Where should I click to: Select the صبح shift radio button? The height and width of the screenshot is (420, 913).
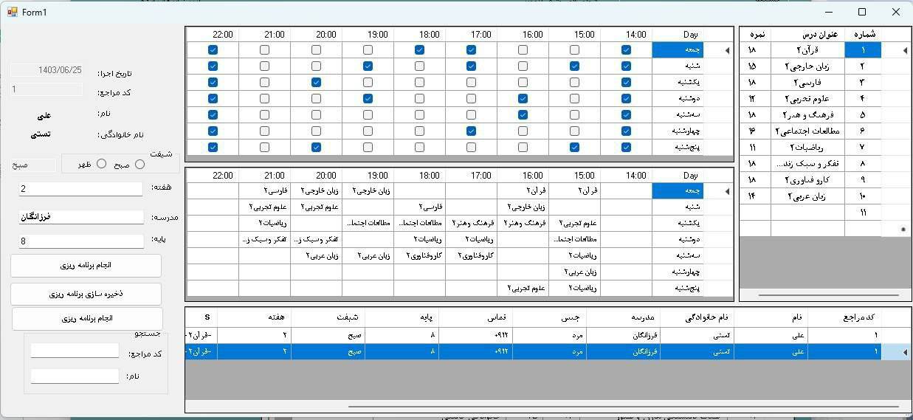coord(139,165)
